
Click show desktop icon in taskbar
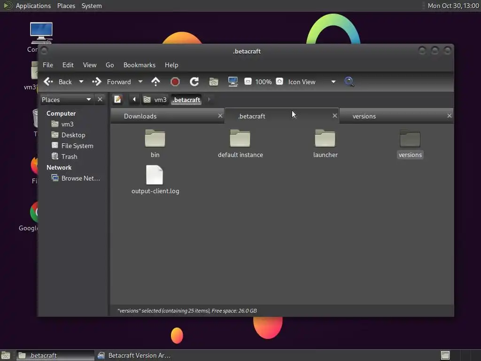click(6, 355)
